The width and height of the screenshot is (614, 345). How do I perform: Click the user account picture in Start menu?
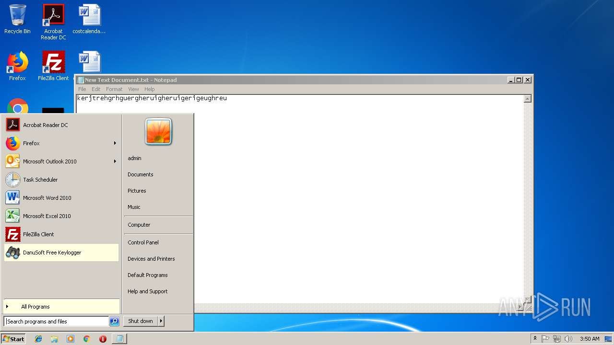pos(158,131)
